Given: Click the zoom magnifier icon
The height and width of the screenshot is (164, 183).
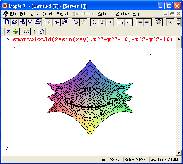Looking at the screenshot, I should point(170,22).
